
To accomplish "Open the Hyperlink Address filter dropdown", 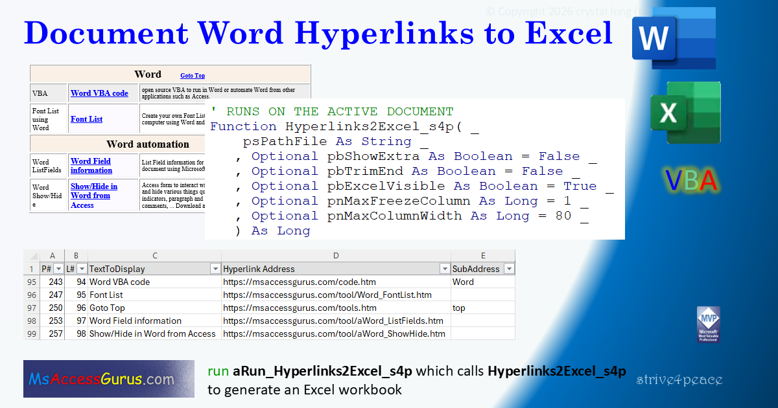I will tap(445, 268).
